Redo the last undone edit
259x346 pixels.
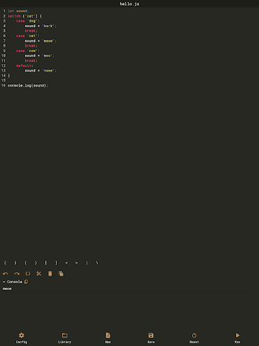(x=17, y=274)
